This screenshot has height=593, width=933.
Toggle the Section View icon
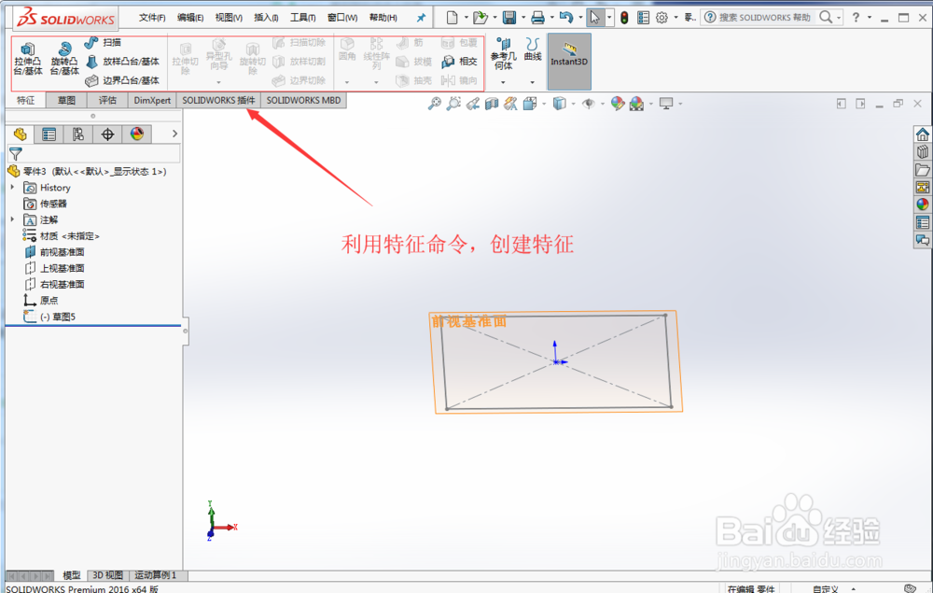tap(492, 104)
